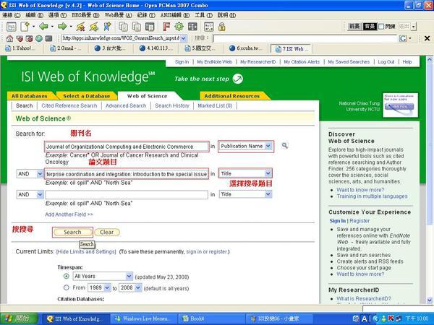The height and width of the screenshot is (325, 434).
Task: Open Cited Reference Search link
Action: tap(69, 105)
